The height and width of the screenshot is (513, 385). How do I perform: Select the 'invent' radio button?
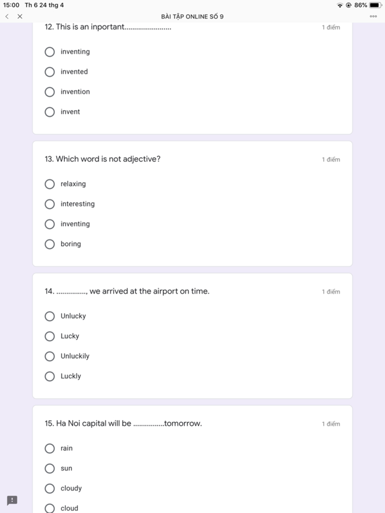[50, 112]
